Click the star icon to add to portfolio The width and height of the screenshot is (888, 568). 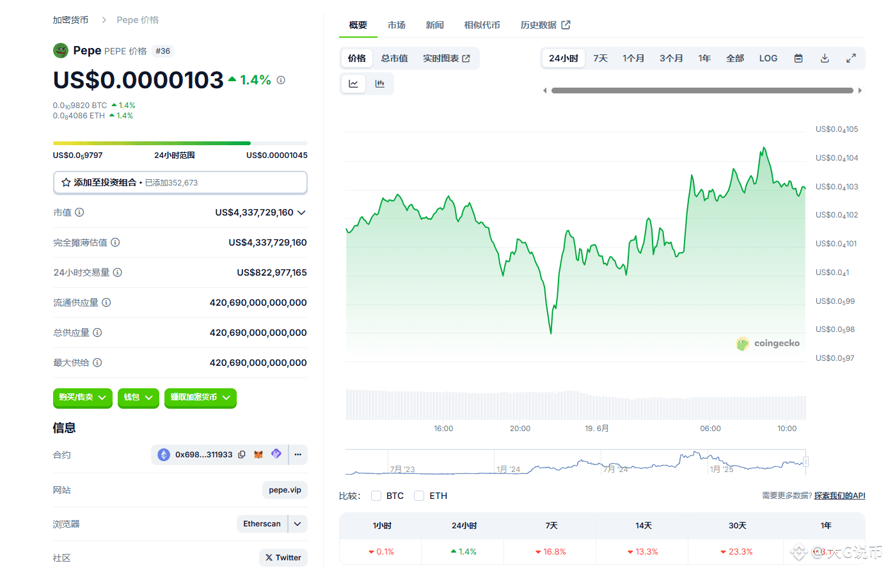point(66,182)
